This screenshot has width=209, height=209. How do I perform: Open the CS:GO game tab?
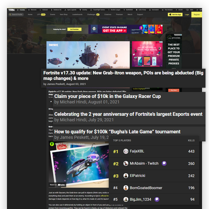[179, 10]
